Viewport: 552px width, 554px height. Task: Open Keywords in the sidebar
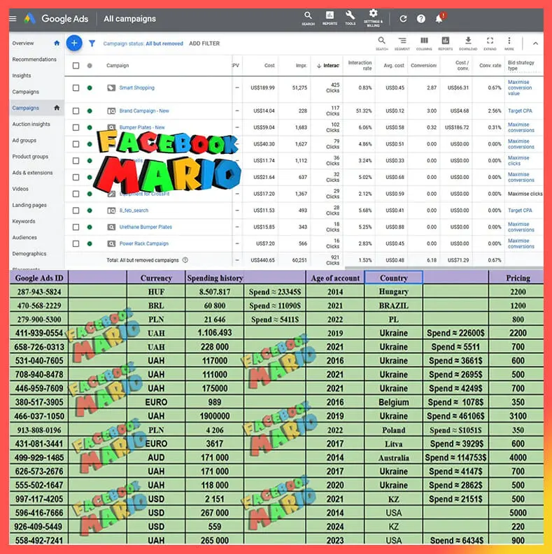click(x=24, y=221)
